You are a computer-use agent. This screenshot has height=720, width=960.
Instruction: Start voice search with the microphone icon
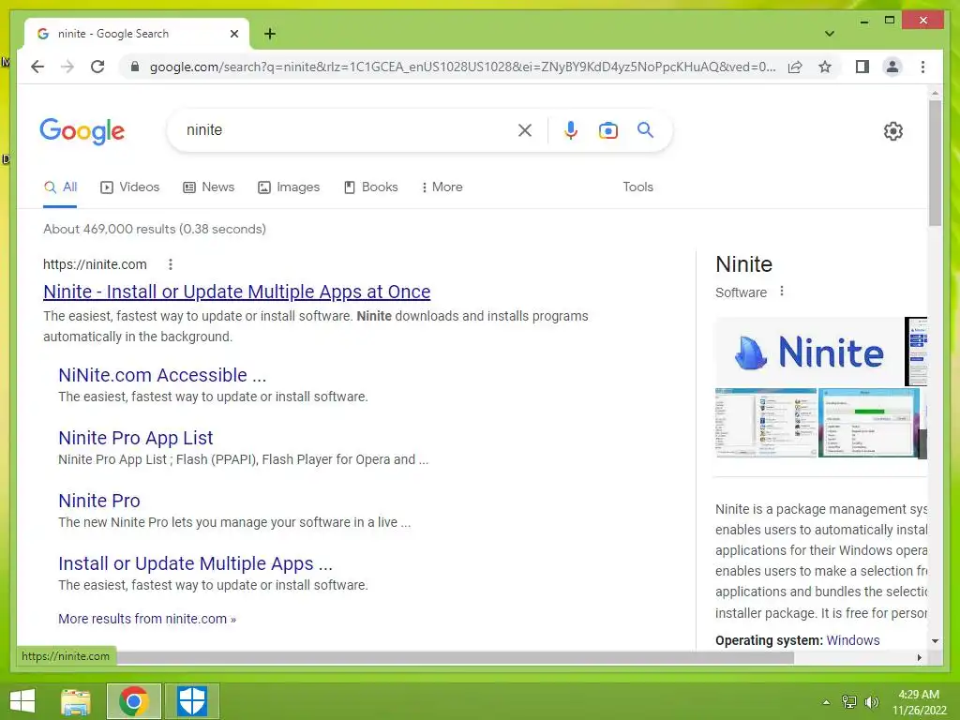571,130
